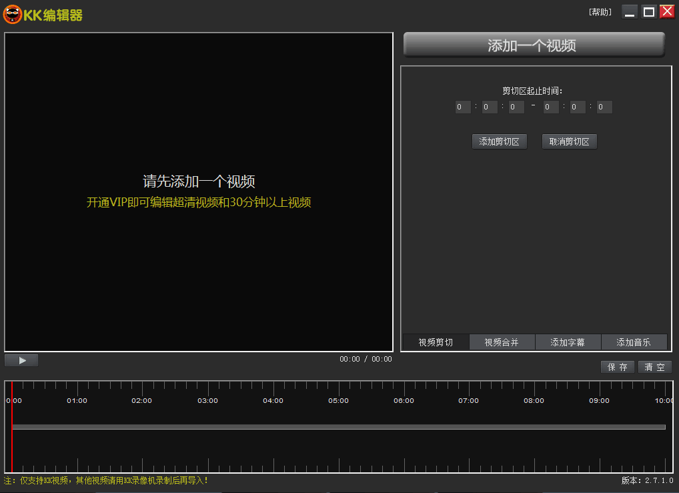The image size is (679, 493).
Task: Open the 帮助 help link
Action: point(600,12)
